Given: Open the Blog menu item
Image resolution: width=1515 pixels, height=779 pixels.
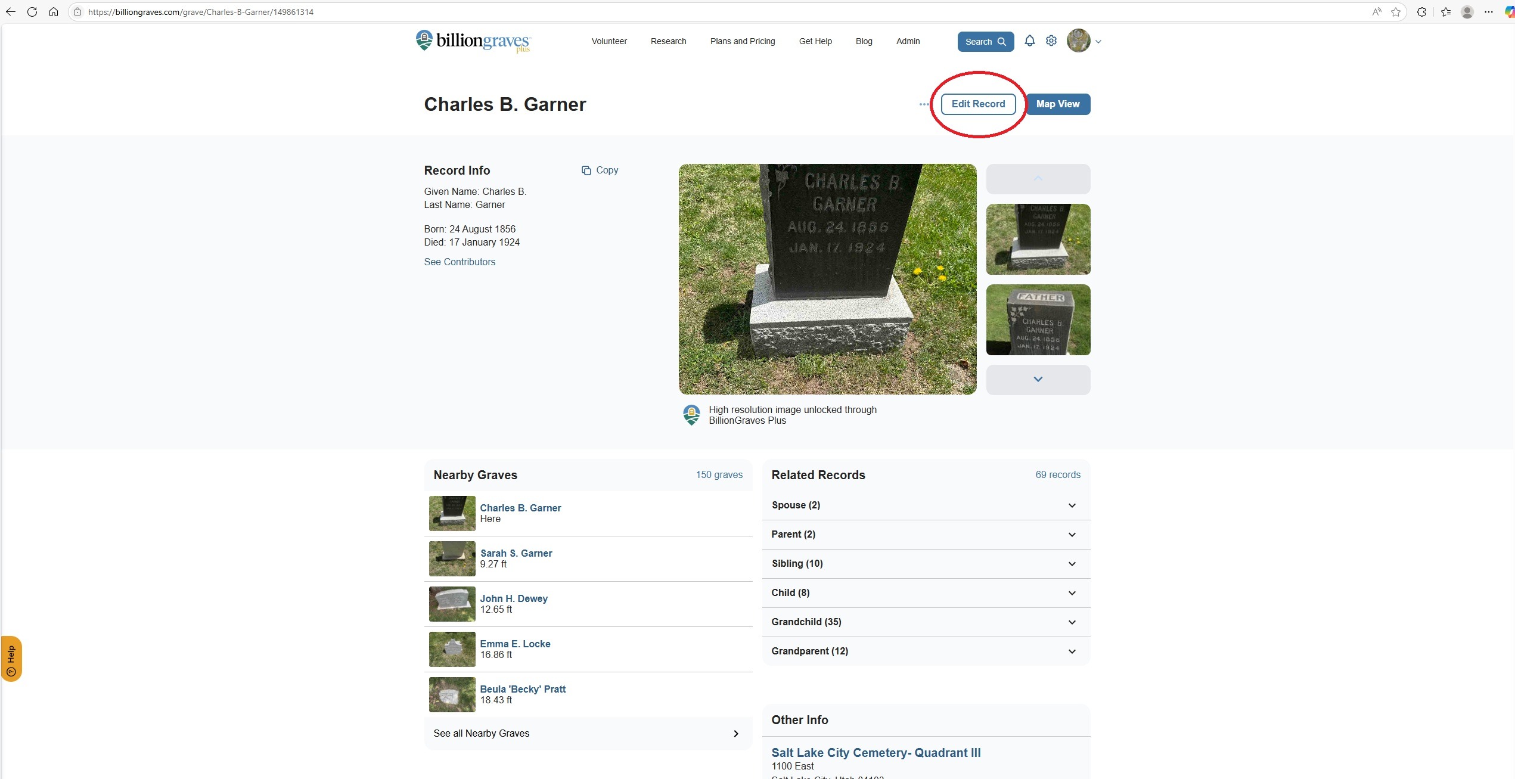Looking at the screenshot, I should pos(864,41).
